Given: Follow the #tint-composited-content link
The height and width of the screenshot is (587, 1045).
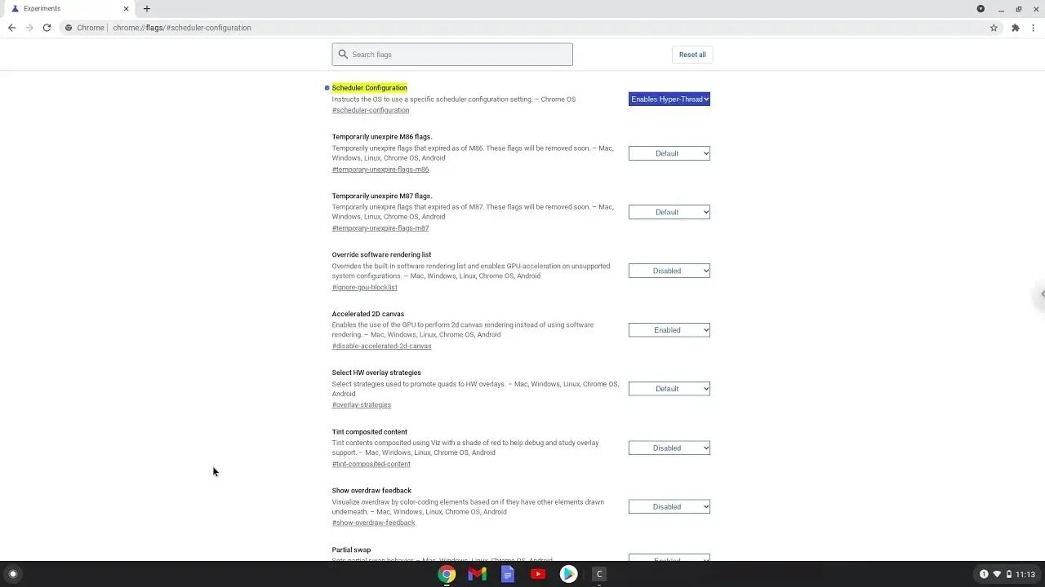Looking at the screenshot, I should [371, 465].
